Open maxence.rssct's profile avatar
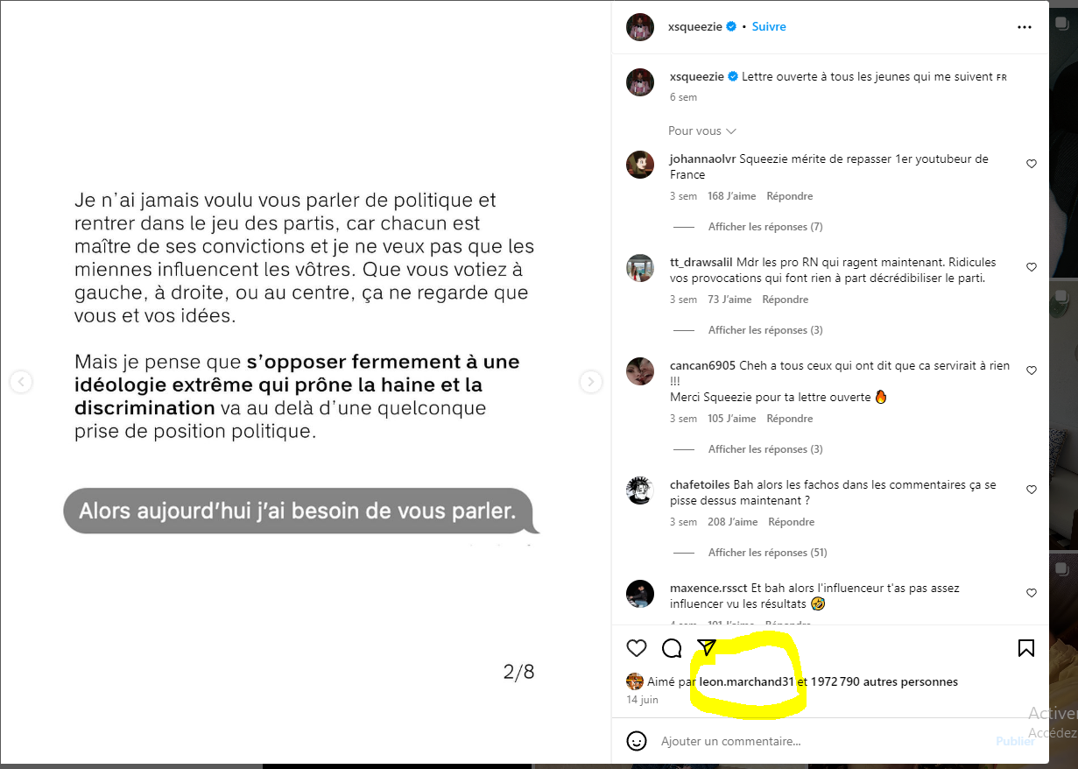 point(640,594)
